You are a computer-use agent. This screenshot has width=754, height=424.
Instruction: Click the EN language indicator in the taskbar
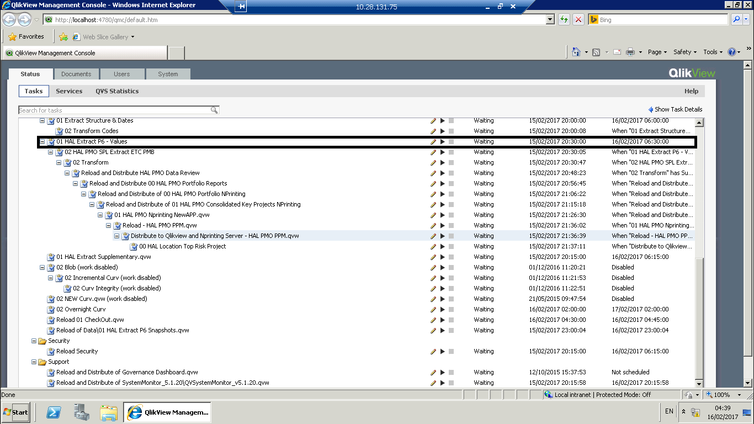tap(669, 411)
